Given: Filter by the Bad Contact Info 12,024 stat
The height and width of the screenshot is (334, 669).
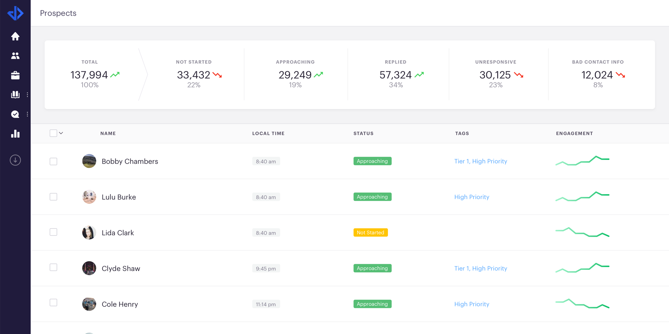Looking at the screenshot, I should coord(598,74).
